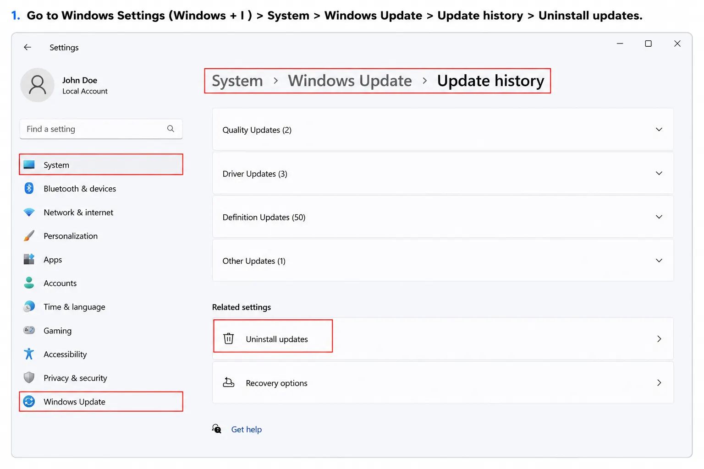Image resolution: width=704 pixels, height=469 pixels.
Task: Expand the Quality Updates chevron
Action: (x=659, y=130)
